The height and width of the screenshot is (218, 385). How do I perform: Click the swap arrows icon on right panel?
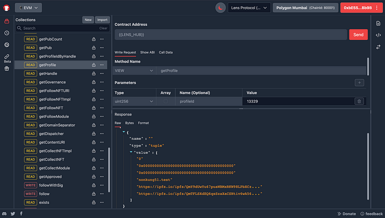[x=378, y=47]
